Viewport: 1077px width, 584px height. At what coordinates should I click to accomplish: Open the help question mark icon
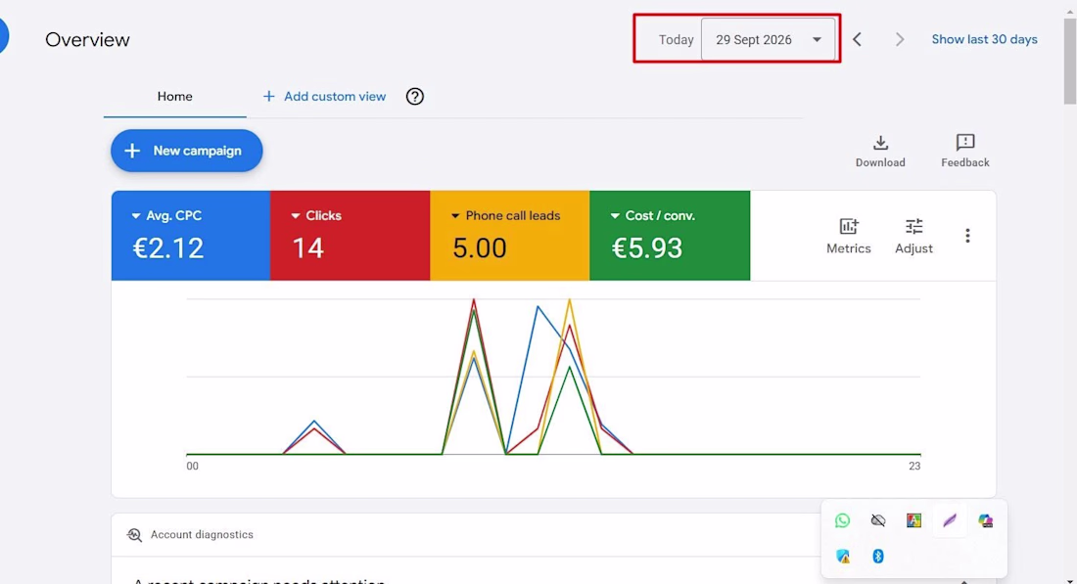pyautogui.click(x=415, y=97)
